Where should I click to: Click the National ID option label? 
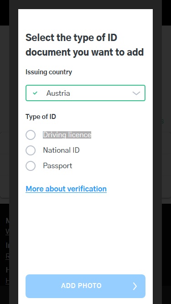click(x=61, y=150)
